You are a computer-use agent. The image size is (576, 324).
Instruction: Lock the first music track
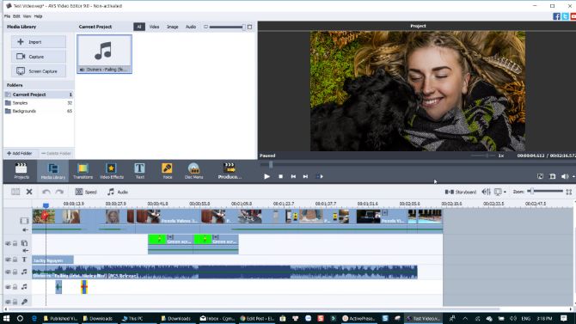(x=15, y=272)
